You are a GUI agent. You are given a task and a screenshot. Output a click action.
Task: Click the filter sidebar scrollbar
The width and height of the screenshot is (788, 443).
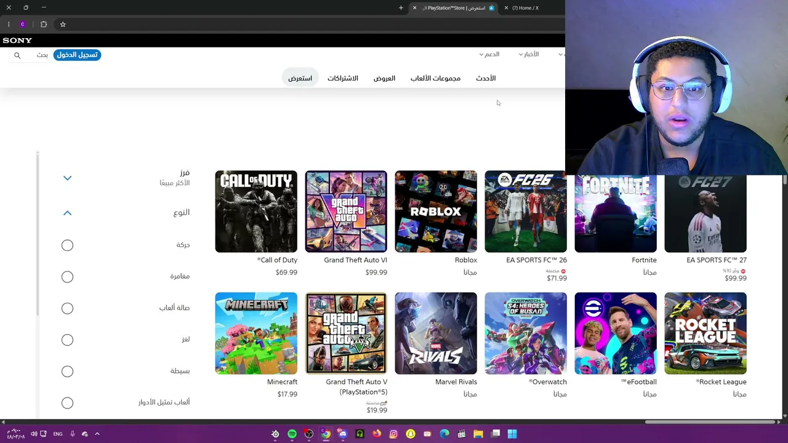(x=38, y=234)
